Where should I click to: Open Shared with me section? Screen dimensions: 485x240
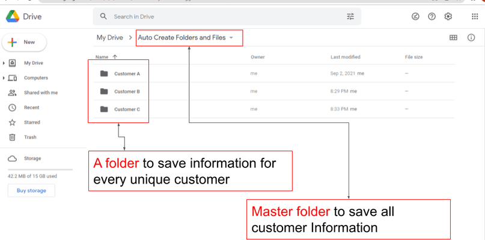41,92
